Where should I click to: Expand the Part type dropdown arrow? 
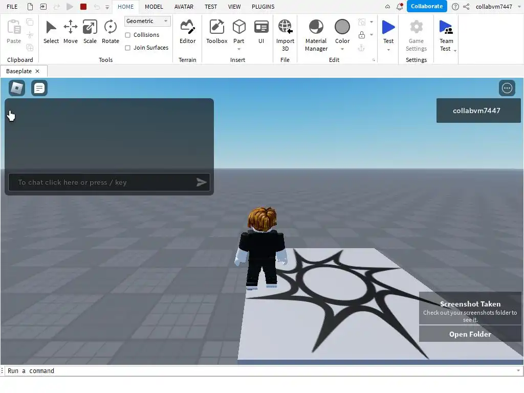[239, 49]
